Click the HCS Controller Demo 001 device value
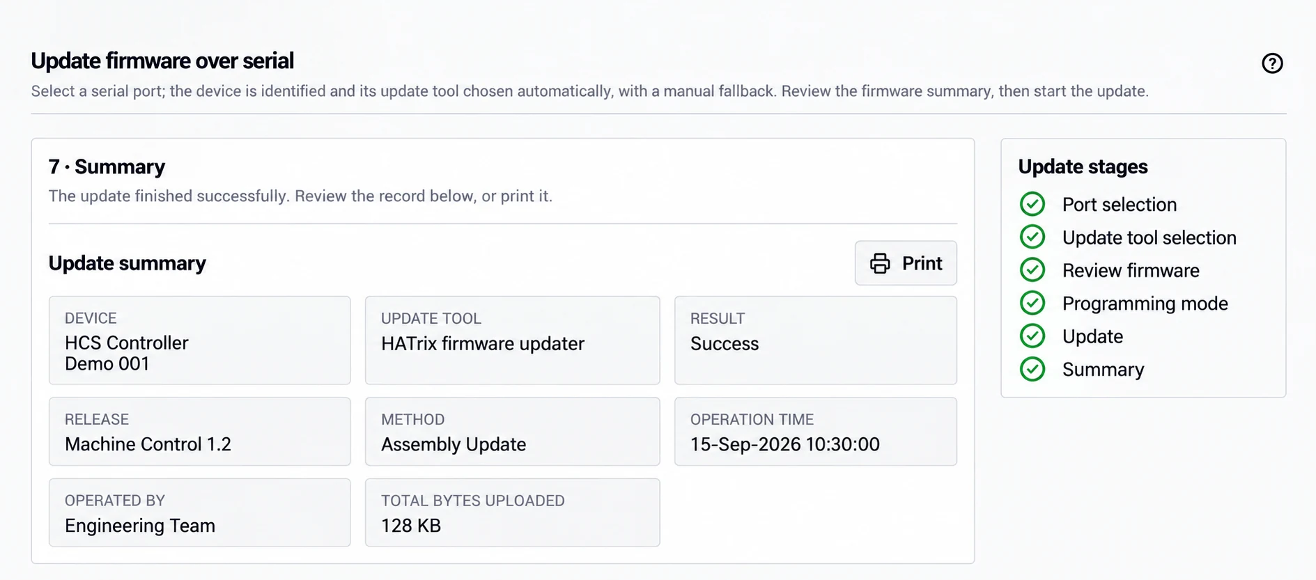Screen dimensions: 1316x580 tap(127, 353)
